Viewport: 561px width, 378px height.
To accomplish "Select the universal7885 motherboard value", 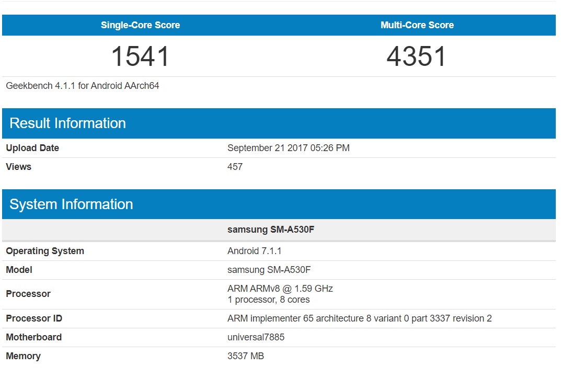I will (x=256, y=337).
